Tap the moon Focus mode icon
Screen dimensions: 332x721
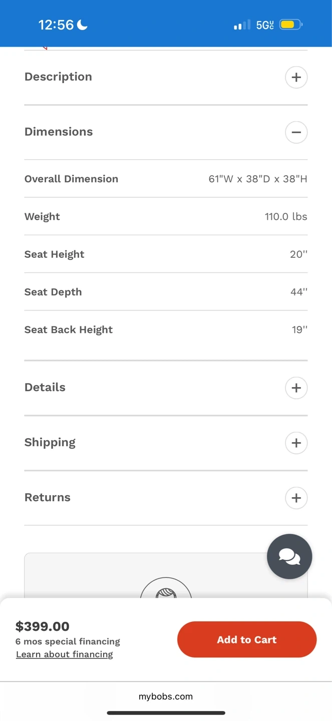82,25
